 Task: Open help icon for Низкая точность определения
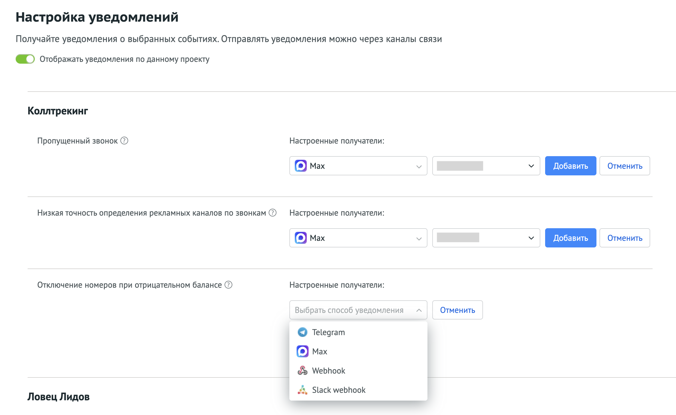point(273,213)
